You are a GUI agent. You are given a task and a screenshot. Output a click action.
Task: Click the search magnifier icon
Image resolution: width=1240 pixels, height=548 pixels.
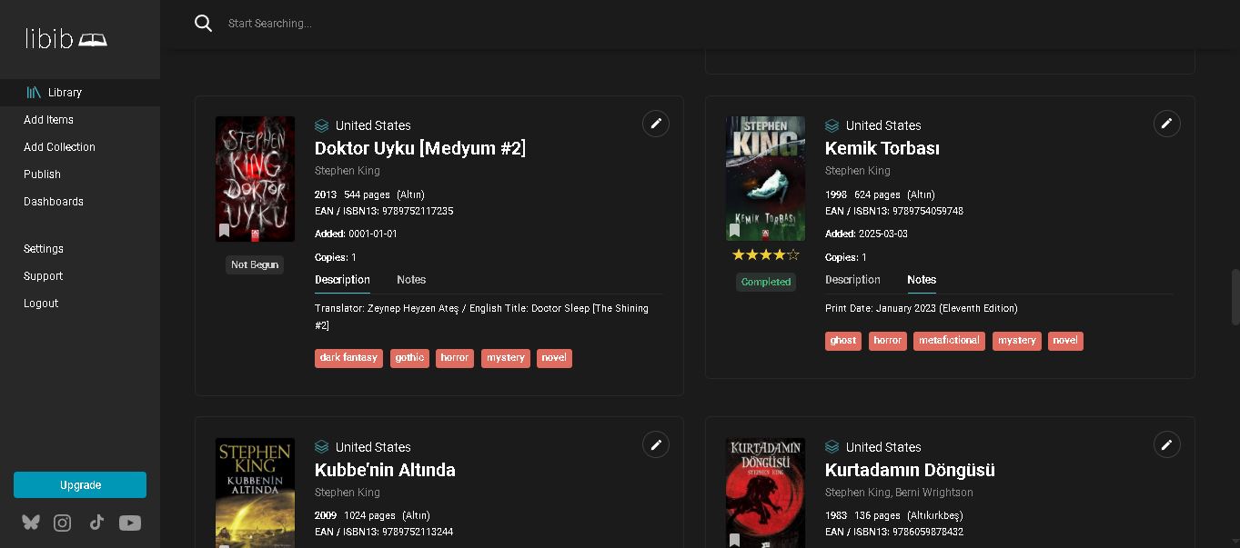(204, 24)
